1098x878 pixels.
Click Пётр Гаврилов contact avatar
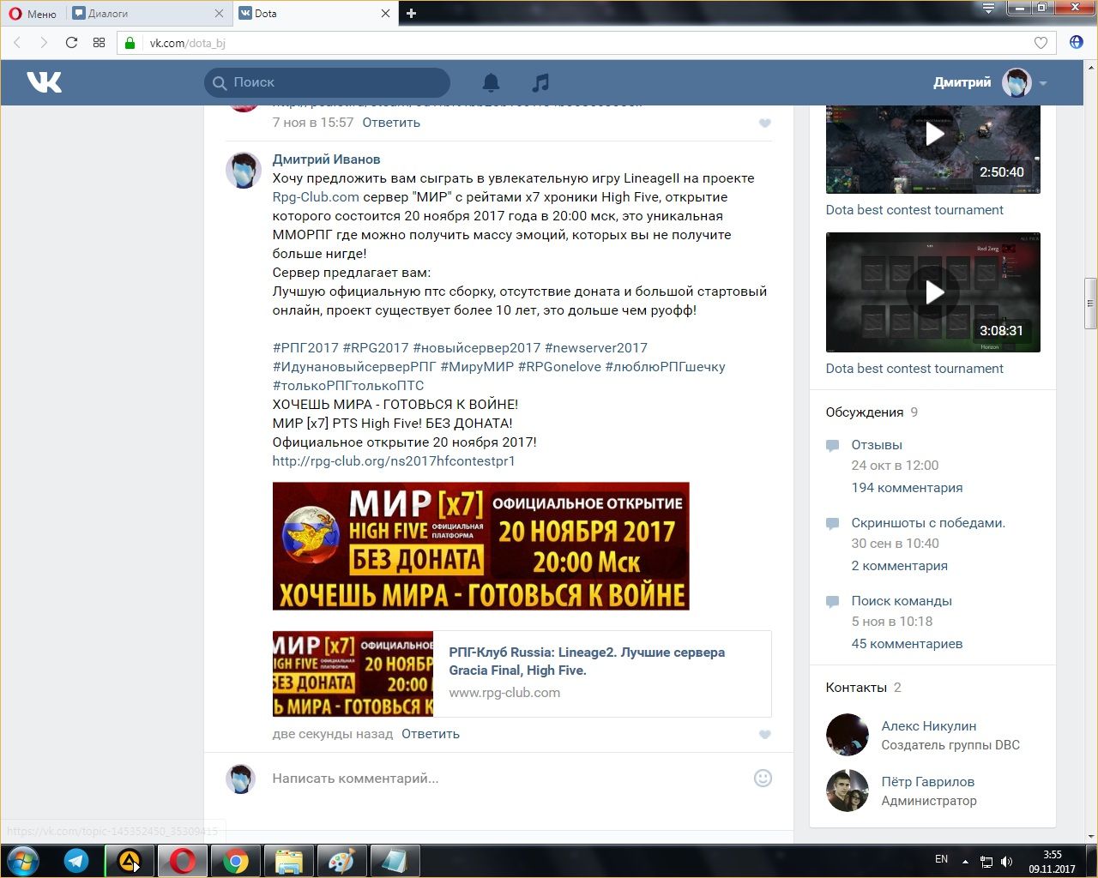pos(848,791)
